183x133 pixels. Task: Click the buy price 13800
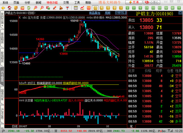click(146, 28)
